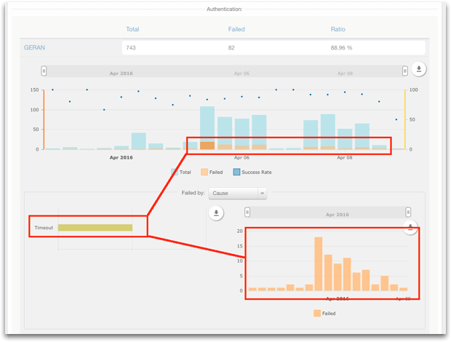Click left handle of lower chart range bar
Screen dimensions: 451x342
[247, 212]
